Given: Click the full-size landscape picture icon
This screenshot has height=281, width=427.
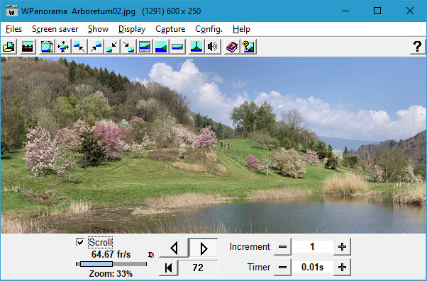Looking at the screenshot, I should (x=161, y=47).
